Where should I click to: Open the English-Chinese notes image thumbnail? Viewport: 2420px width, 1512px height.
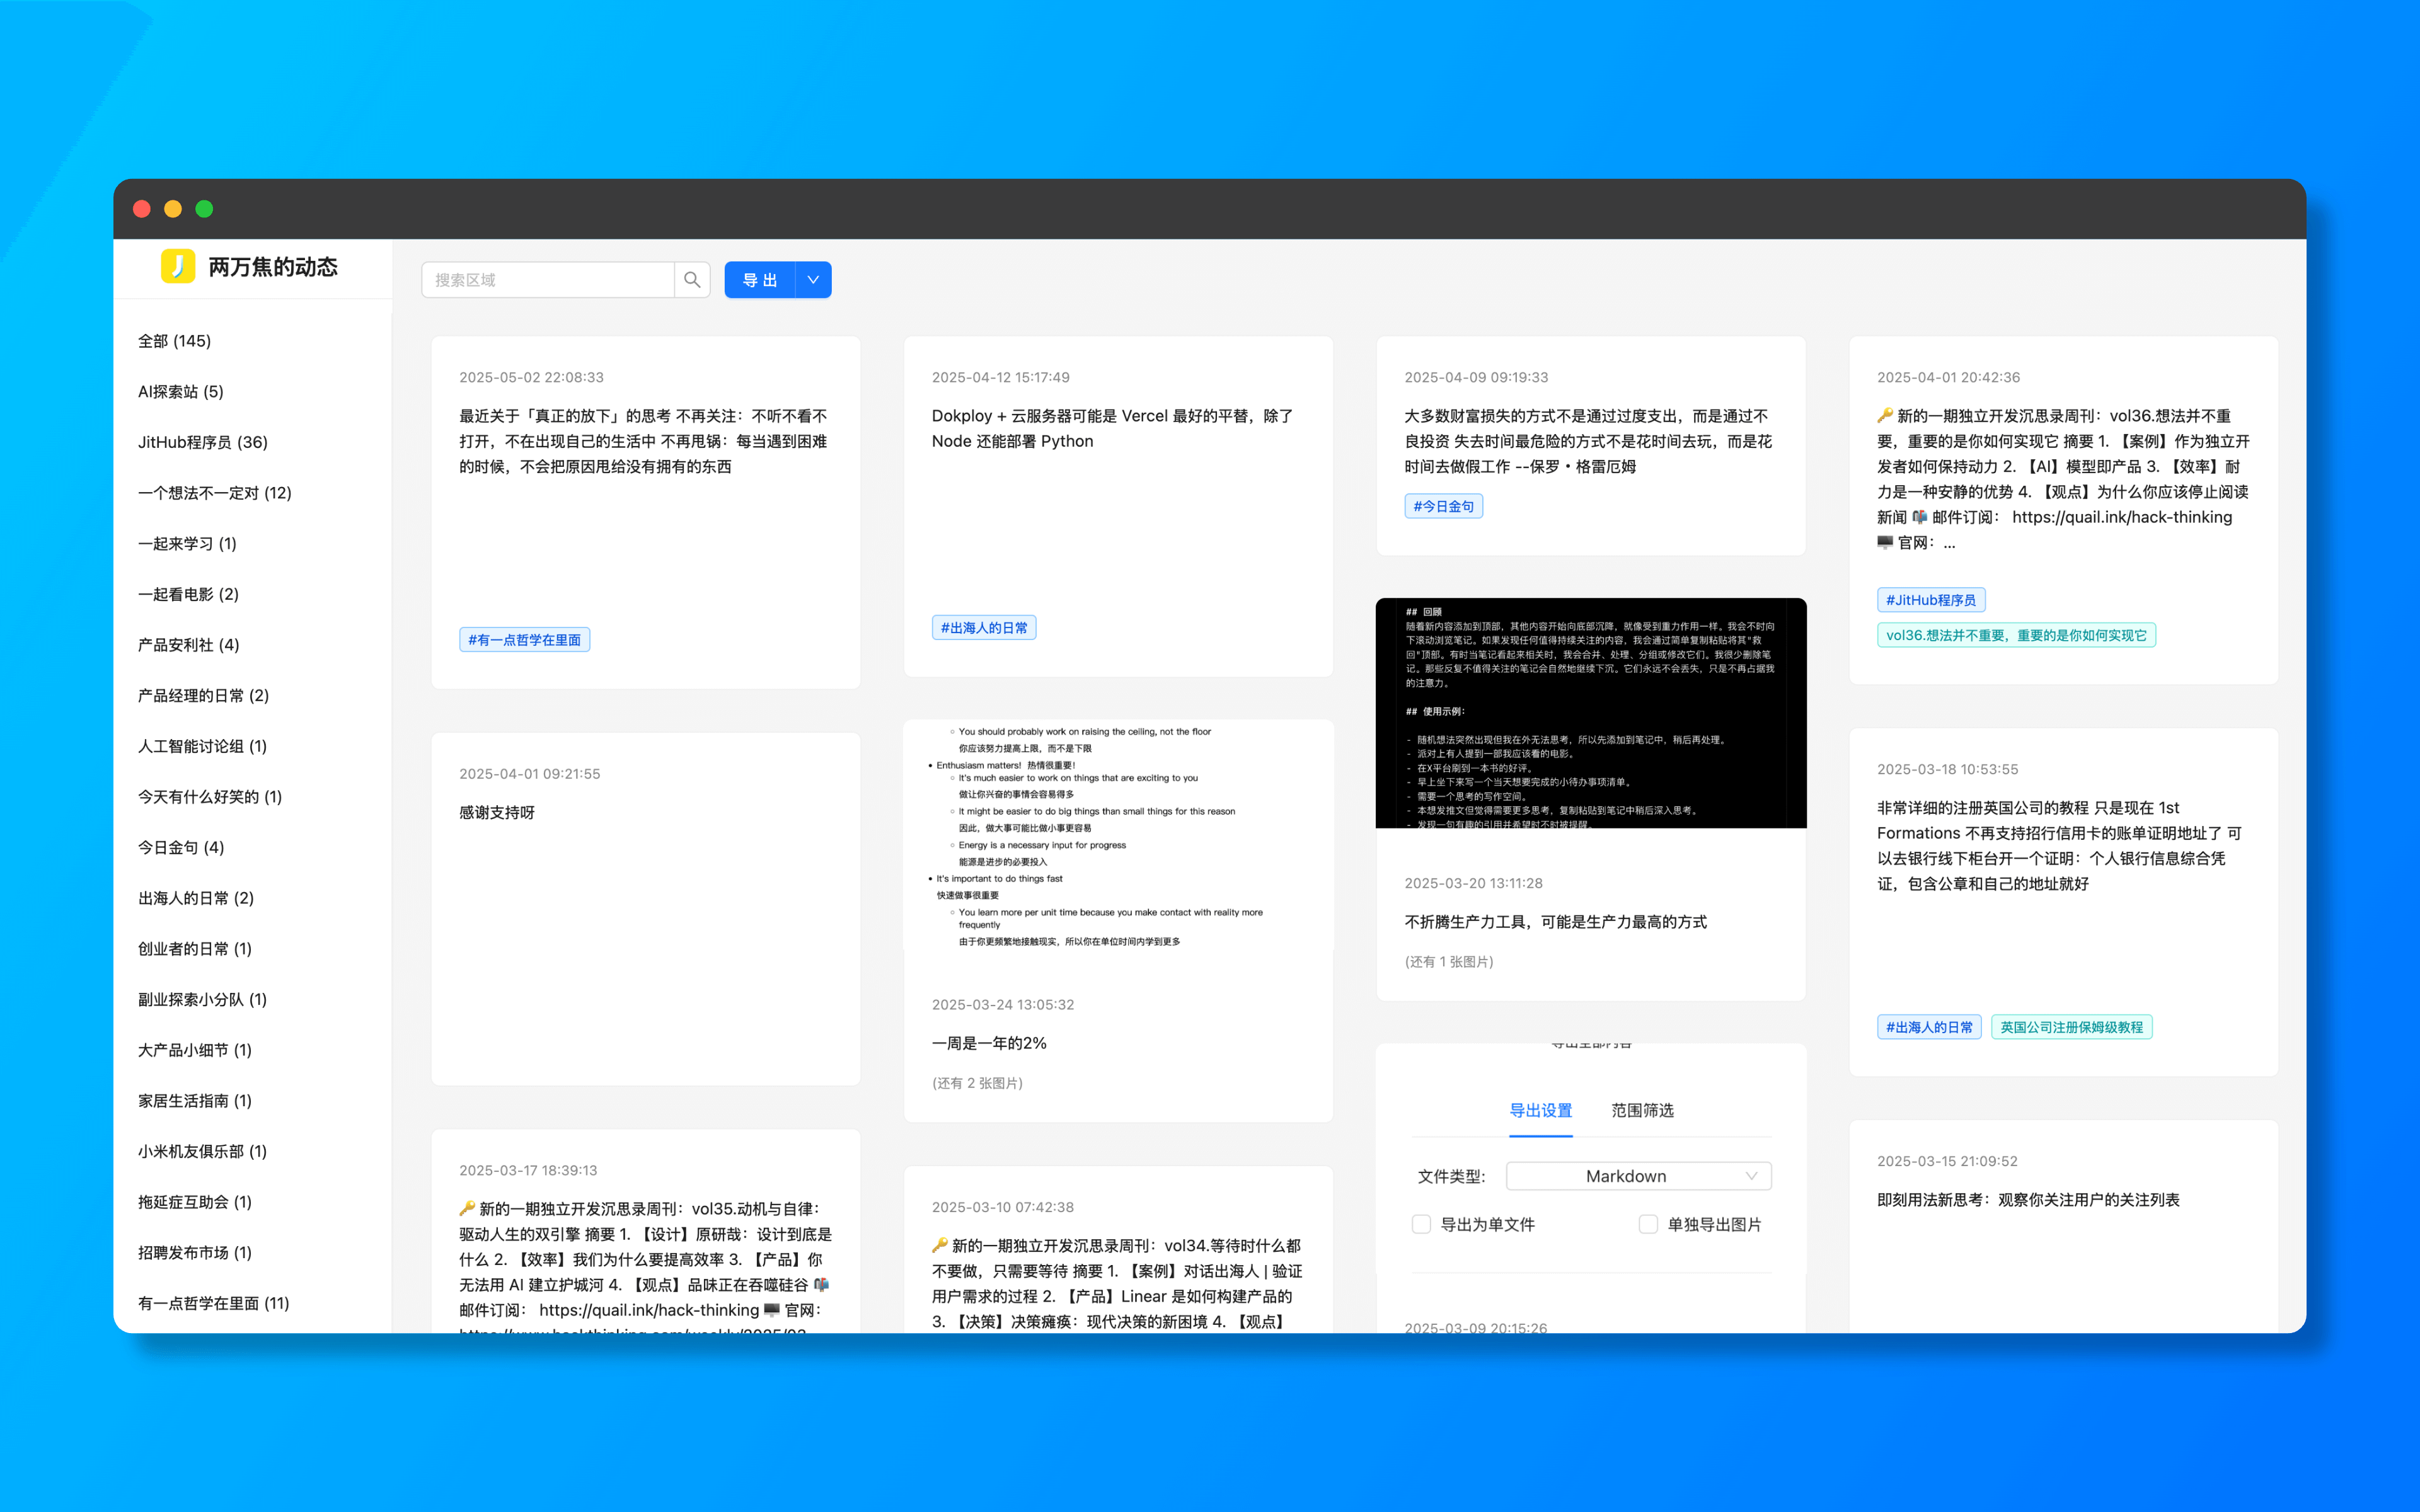point(1117,835)
